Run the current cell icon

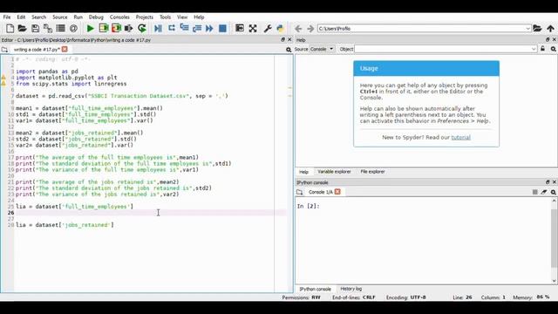pos(104,29)
